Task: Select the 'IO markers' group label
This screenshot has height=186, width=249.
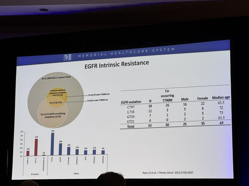Action: pyautogui.click(x=35, y=174)
